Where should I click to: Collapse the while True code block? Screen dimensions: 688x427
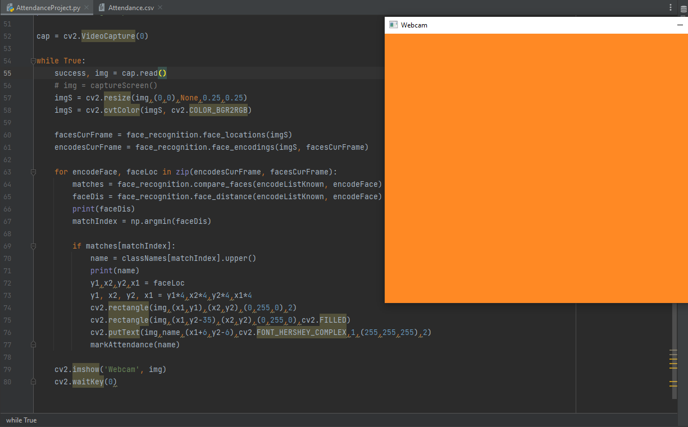point(33,61)
